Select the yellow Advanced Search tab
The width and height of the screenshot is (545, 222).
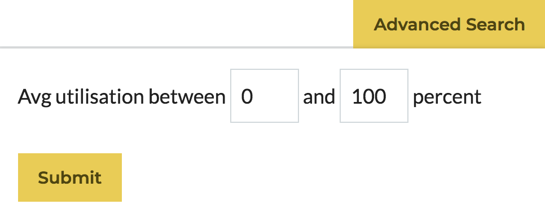tap(449, 24)
